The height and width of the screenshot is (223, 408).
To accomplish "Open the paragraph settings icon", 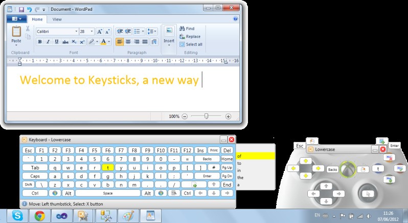I will click(154, 41).
